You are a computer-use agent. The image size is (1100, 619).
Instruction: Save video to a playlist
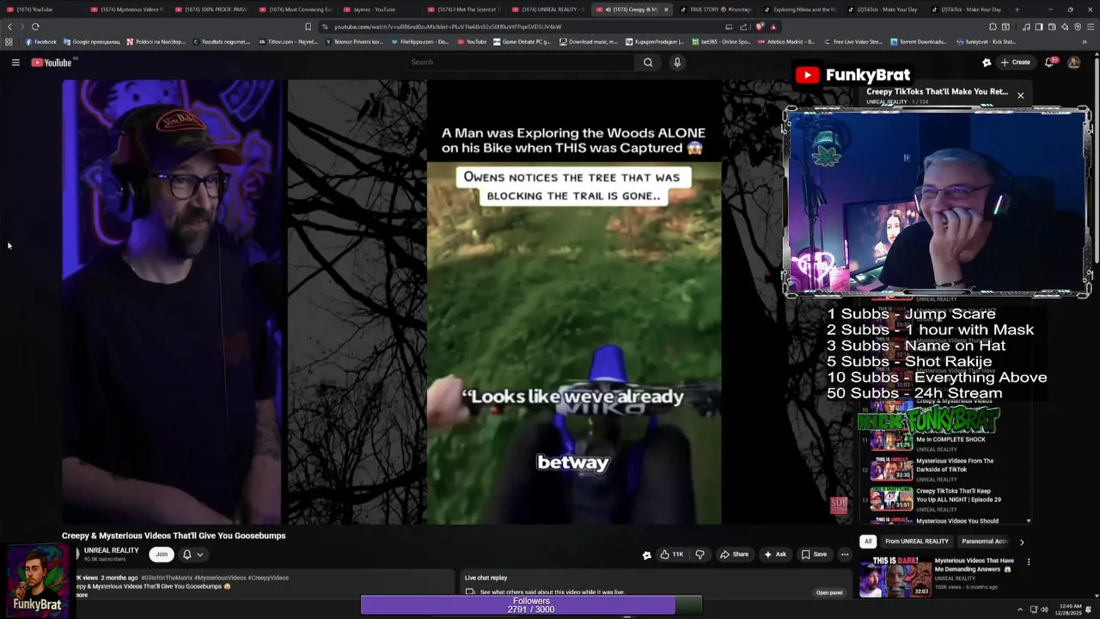pos(814,555)
